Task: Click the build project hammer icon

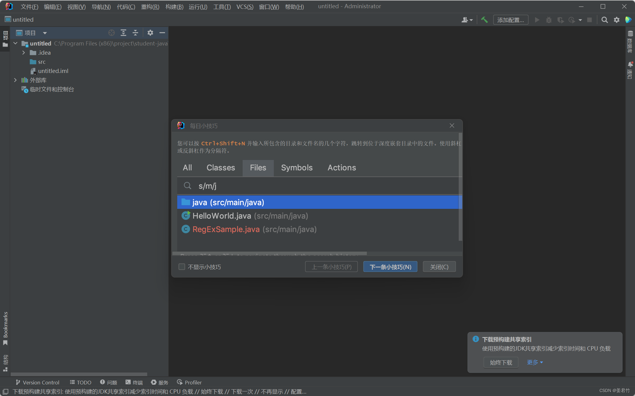Action: coord(484,20)
